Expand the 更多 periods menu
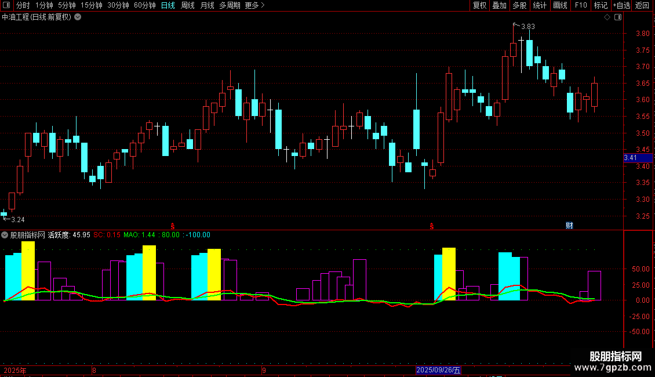Image resolution: width=655 pixels, height=377 pixels. (254, 5)
